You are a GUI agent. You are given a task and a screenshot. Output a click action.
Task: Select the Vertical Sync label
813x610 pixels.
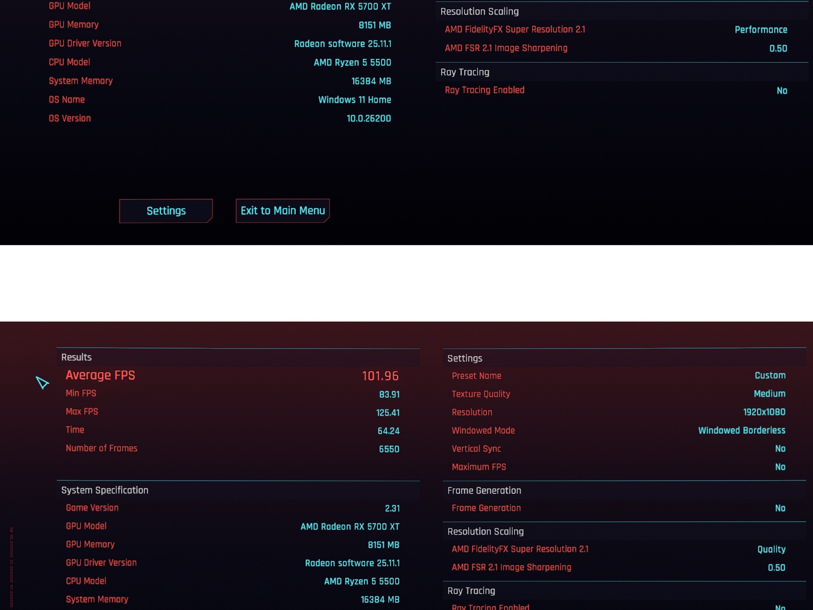476,449
